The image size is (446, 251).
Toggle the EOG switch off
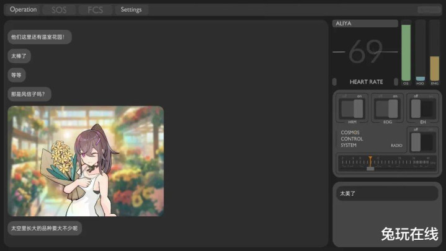tap(387, 108)
